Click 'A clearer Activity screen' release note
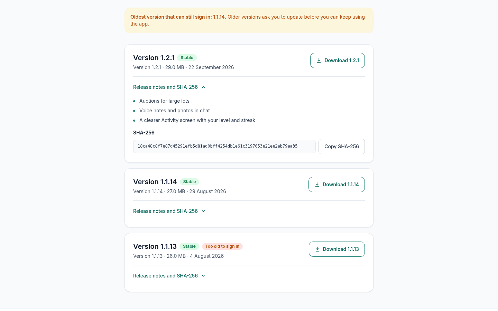 pyautogui.click(x=197, y=120)
